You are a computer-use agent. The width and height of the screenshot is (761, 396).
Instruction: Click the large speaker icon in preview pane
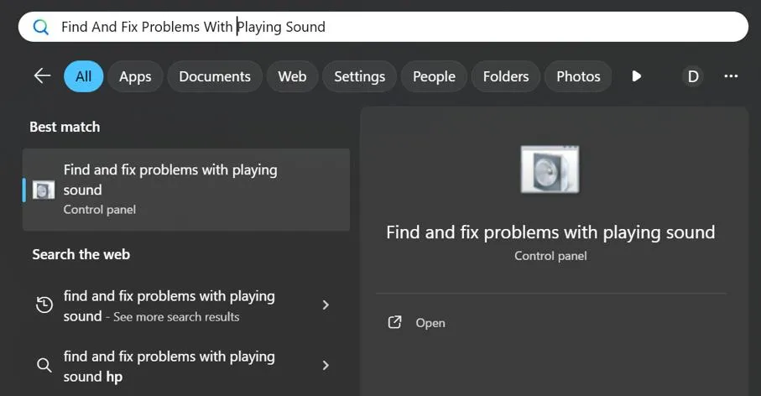[x=550, y=169]
